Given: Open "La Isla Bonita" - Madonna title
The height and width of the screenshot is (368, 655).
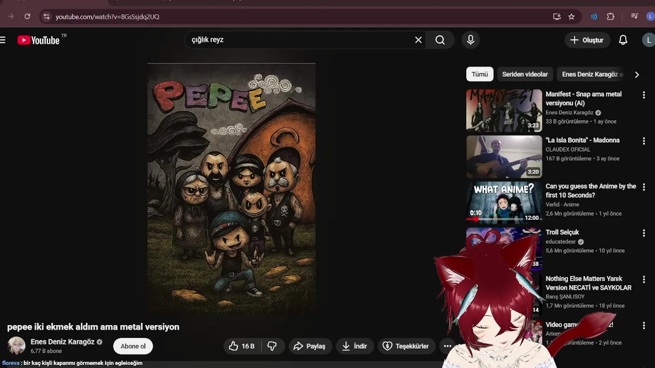Looking at the screenshot, I should (x=582, y=140).
